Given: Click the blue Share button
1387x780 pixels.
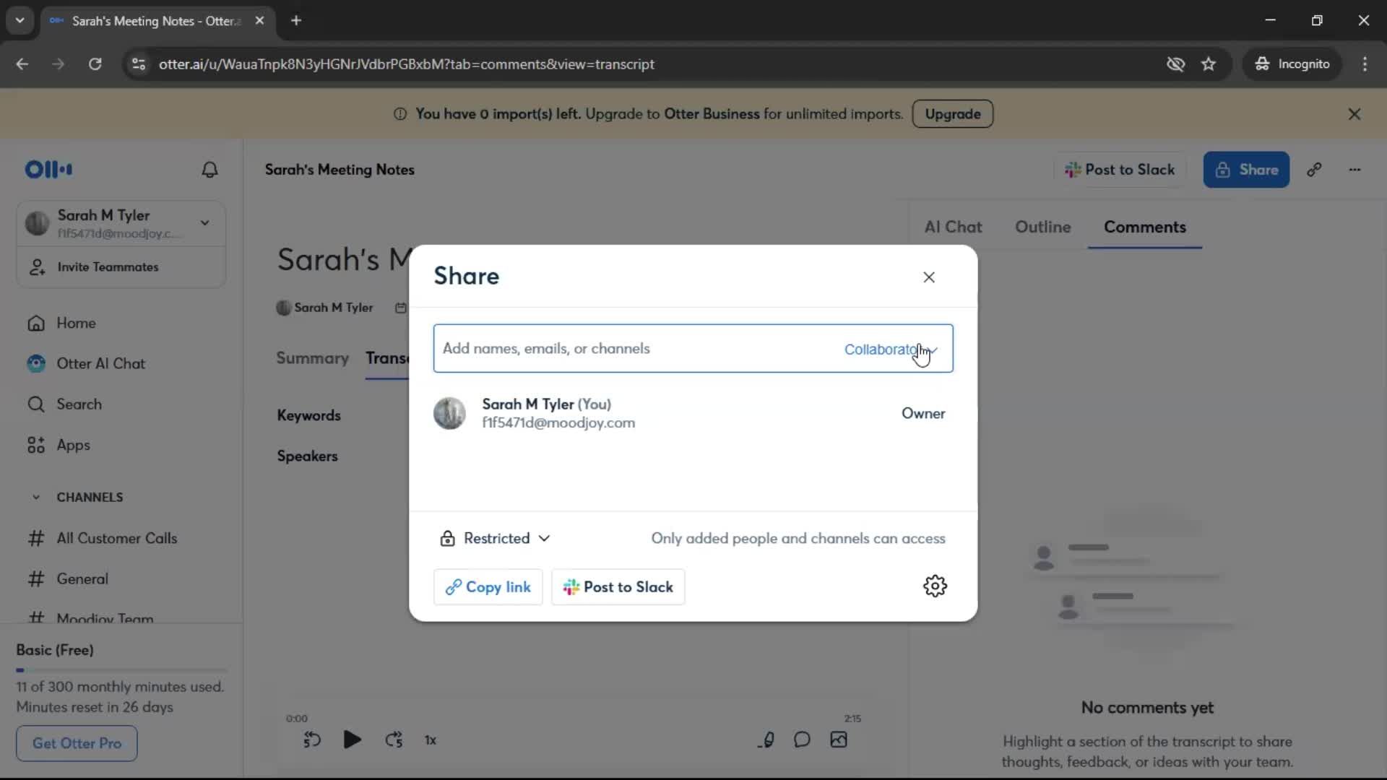Looking at the screenshot, I should tap(1246, 170).
